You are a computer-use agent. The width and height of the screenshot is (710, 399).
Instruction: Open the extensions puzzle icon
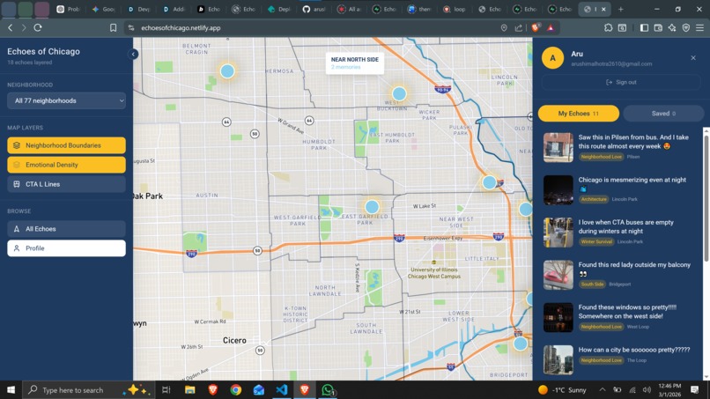click(608, 27)
